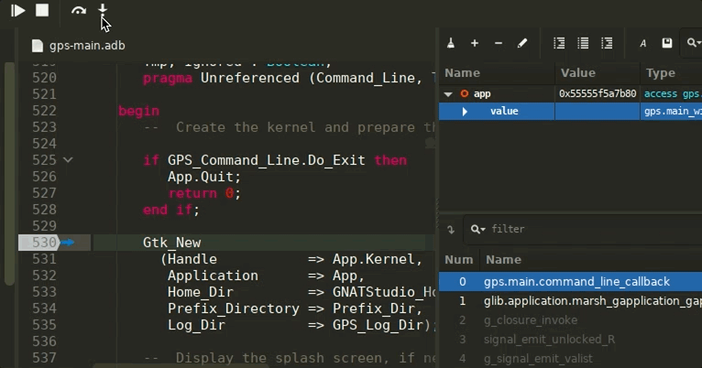Select frame 1 glib.application.marsh_gapplication
Viewport: 702px width, 368px height.
pos(570,301)
